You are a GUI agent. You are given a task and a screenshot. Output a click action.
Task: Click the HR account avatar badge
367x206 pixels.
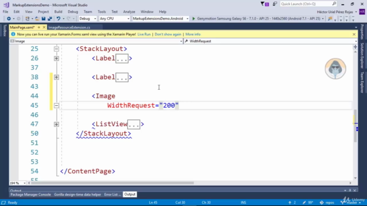362,11
